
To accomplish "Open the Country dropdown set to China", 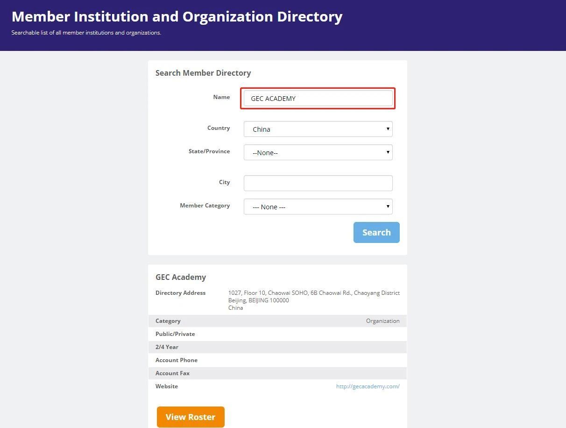I will [x=318, y=129].
